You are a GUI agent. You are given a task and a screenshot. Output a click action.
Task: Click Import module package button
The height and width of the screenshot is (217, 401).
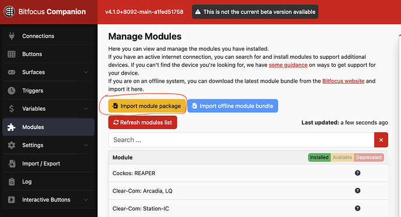147,106
